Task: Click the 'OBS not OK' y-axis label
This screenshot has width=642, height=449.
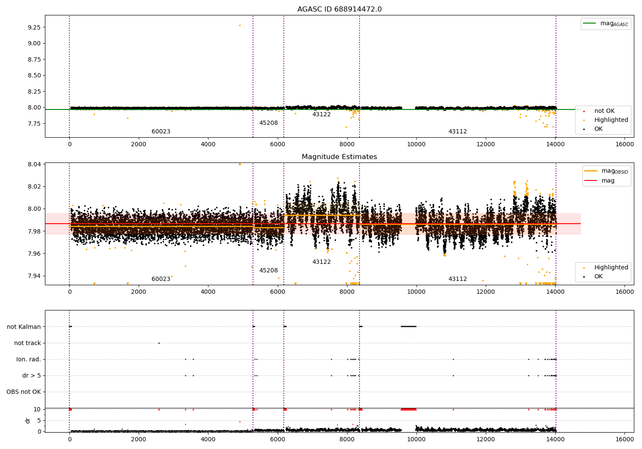Action: 24,392
